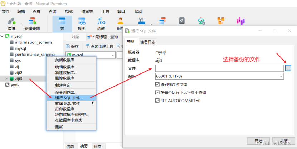Click the 开始 button
297x149 pixels.
258,141
